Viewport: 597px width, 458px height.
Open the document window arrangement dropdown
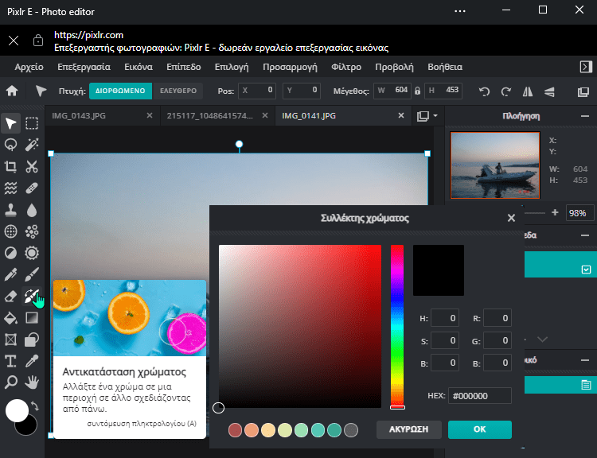[x=427, y=116]
